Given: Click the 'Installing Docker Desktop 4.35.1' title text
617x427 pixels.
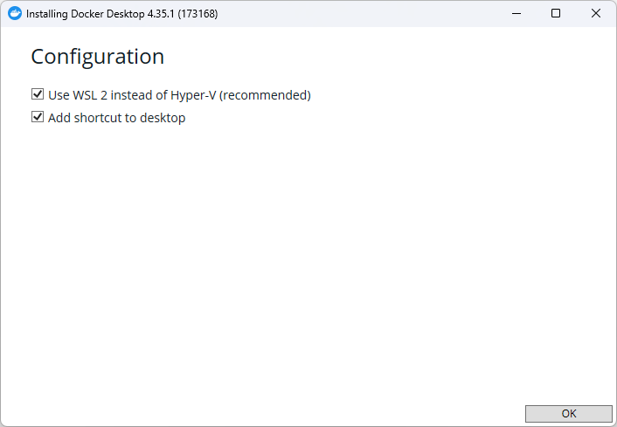Looking at the screenshot, I should point(122,14).
